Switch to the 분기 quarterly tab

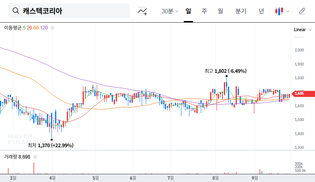pos(241,11)
